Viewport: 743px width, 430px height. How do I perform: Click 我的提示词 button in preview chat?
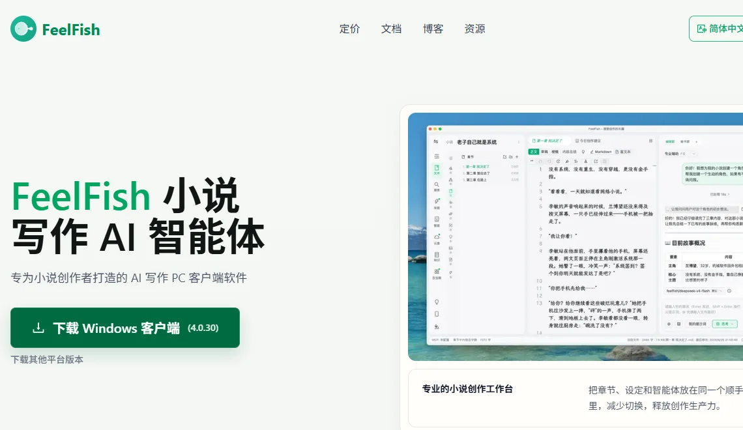(x=697, y=324)
